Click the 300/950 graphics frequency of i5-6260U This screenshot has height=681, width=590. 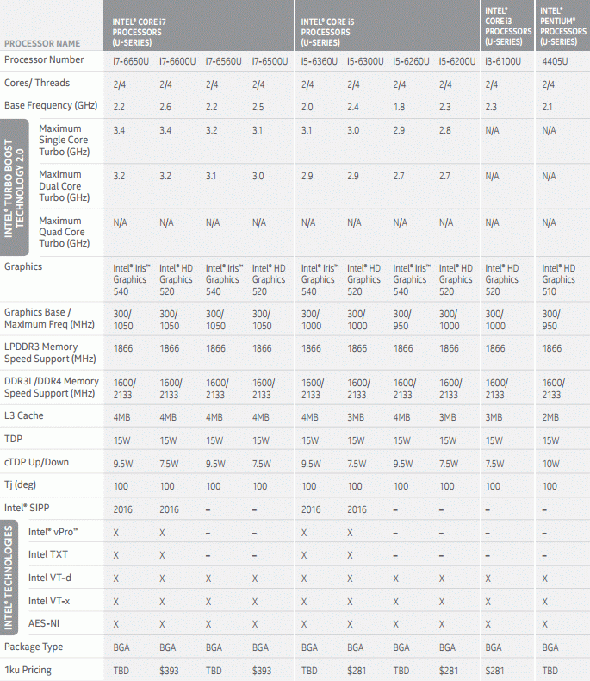click(401, 320)
